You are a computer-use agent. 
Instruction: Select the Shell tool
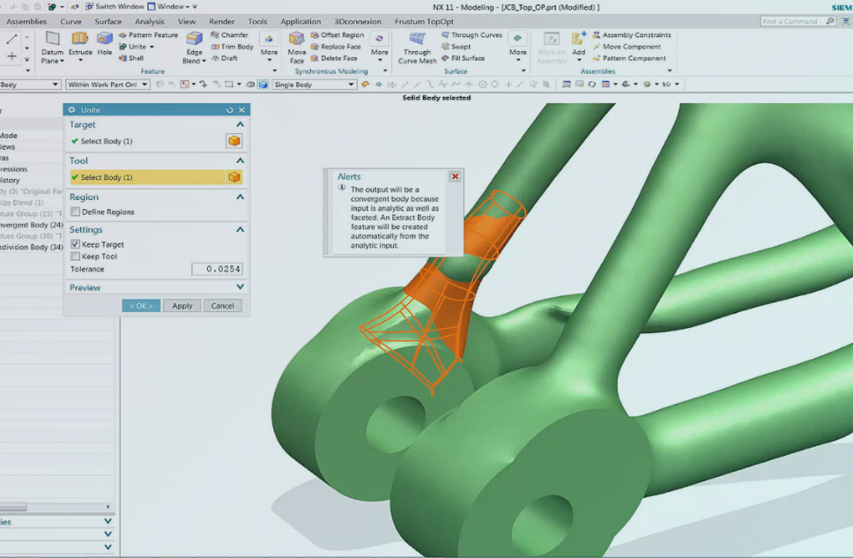click(131, 58)
